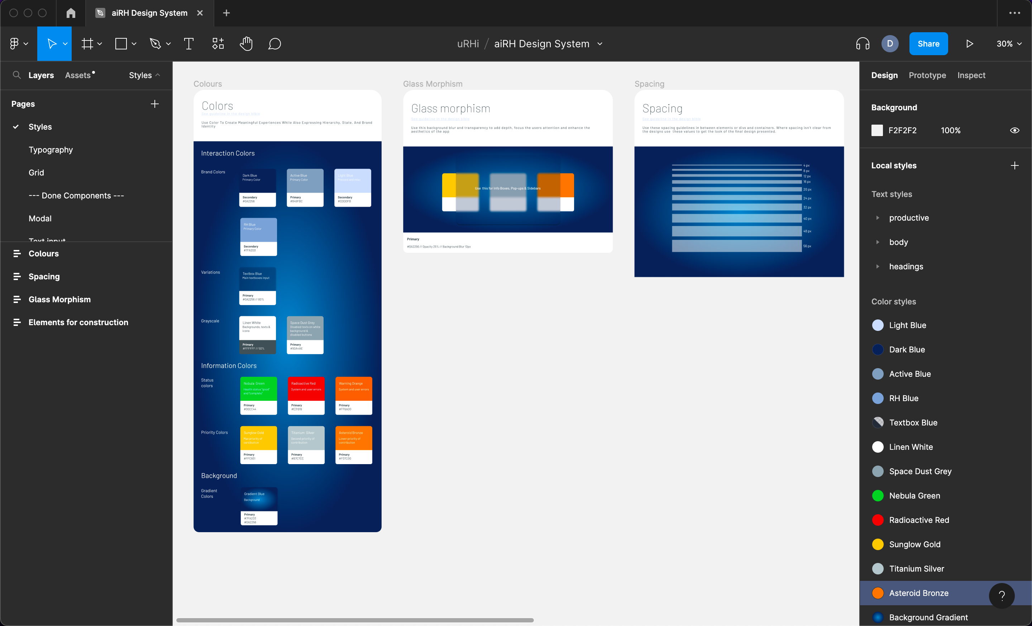This screenshot has width=1032, height=626.
Task: Click the Share button
Action: (x=928, y=44)
